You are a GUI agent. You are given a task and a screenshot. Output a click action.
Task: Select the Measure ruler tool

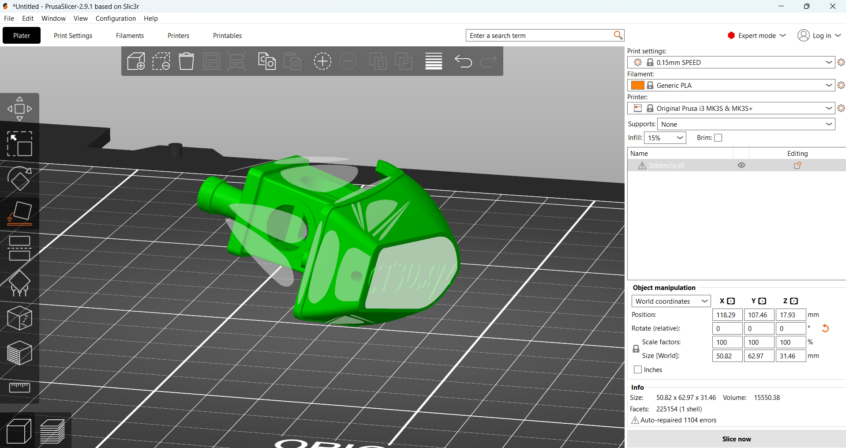click(19, 388)
